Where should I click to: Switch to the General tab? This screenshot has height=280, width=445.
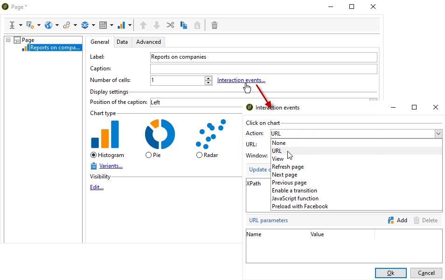coord(100,41)
